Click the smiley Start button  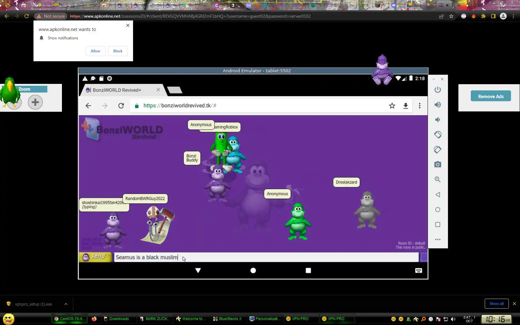9,319
